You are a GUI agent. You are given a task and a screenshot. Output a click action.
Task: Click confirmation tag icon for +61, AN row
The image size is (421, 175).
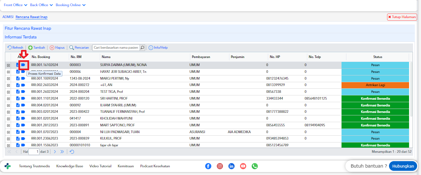point(23,85)
